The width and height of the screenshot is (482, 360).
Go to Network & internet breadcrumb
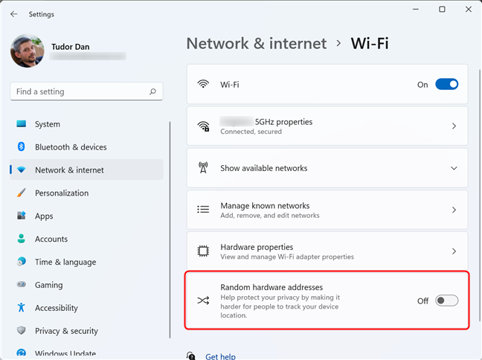click(x=257, y=43)
